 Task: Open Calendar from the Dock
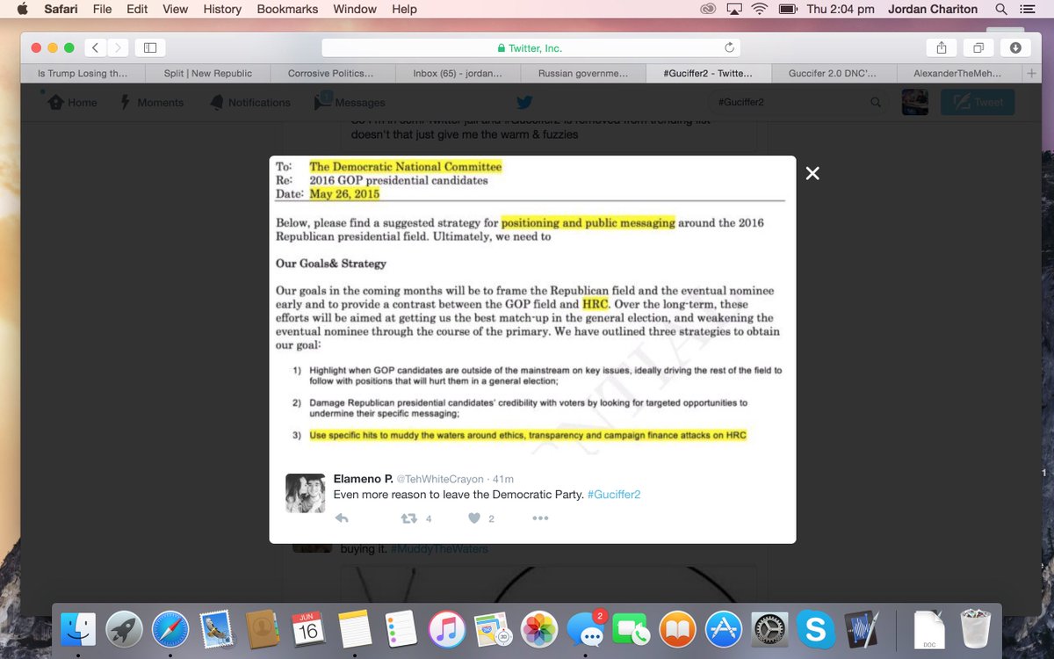click(308, 629)
